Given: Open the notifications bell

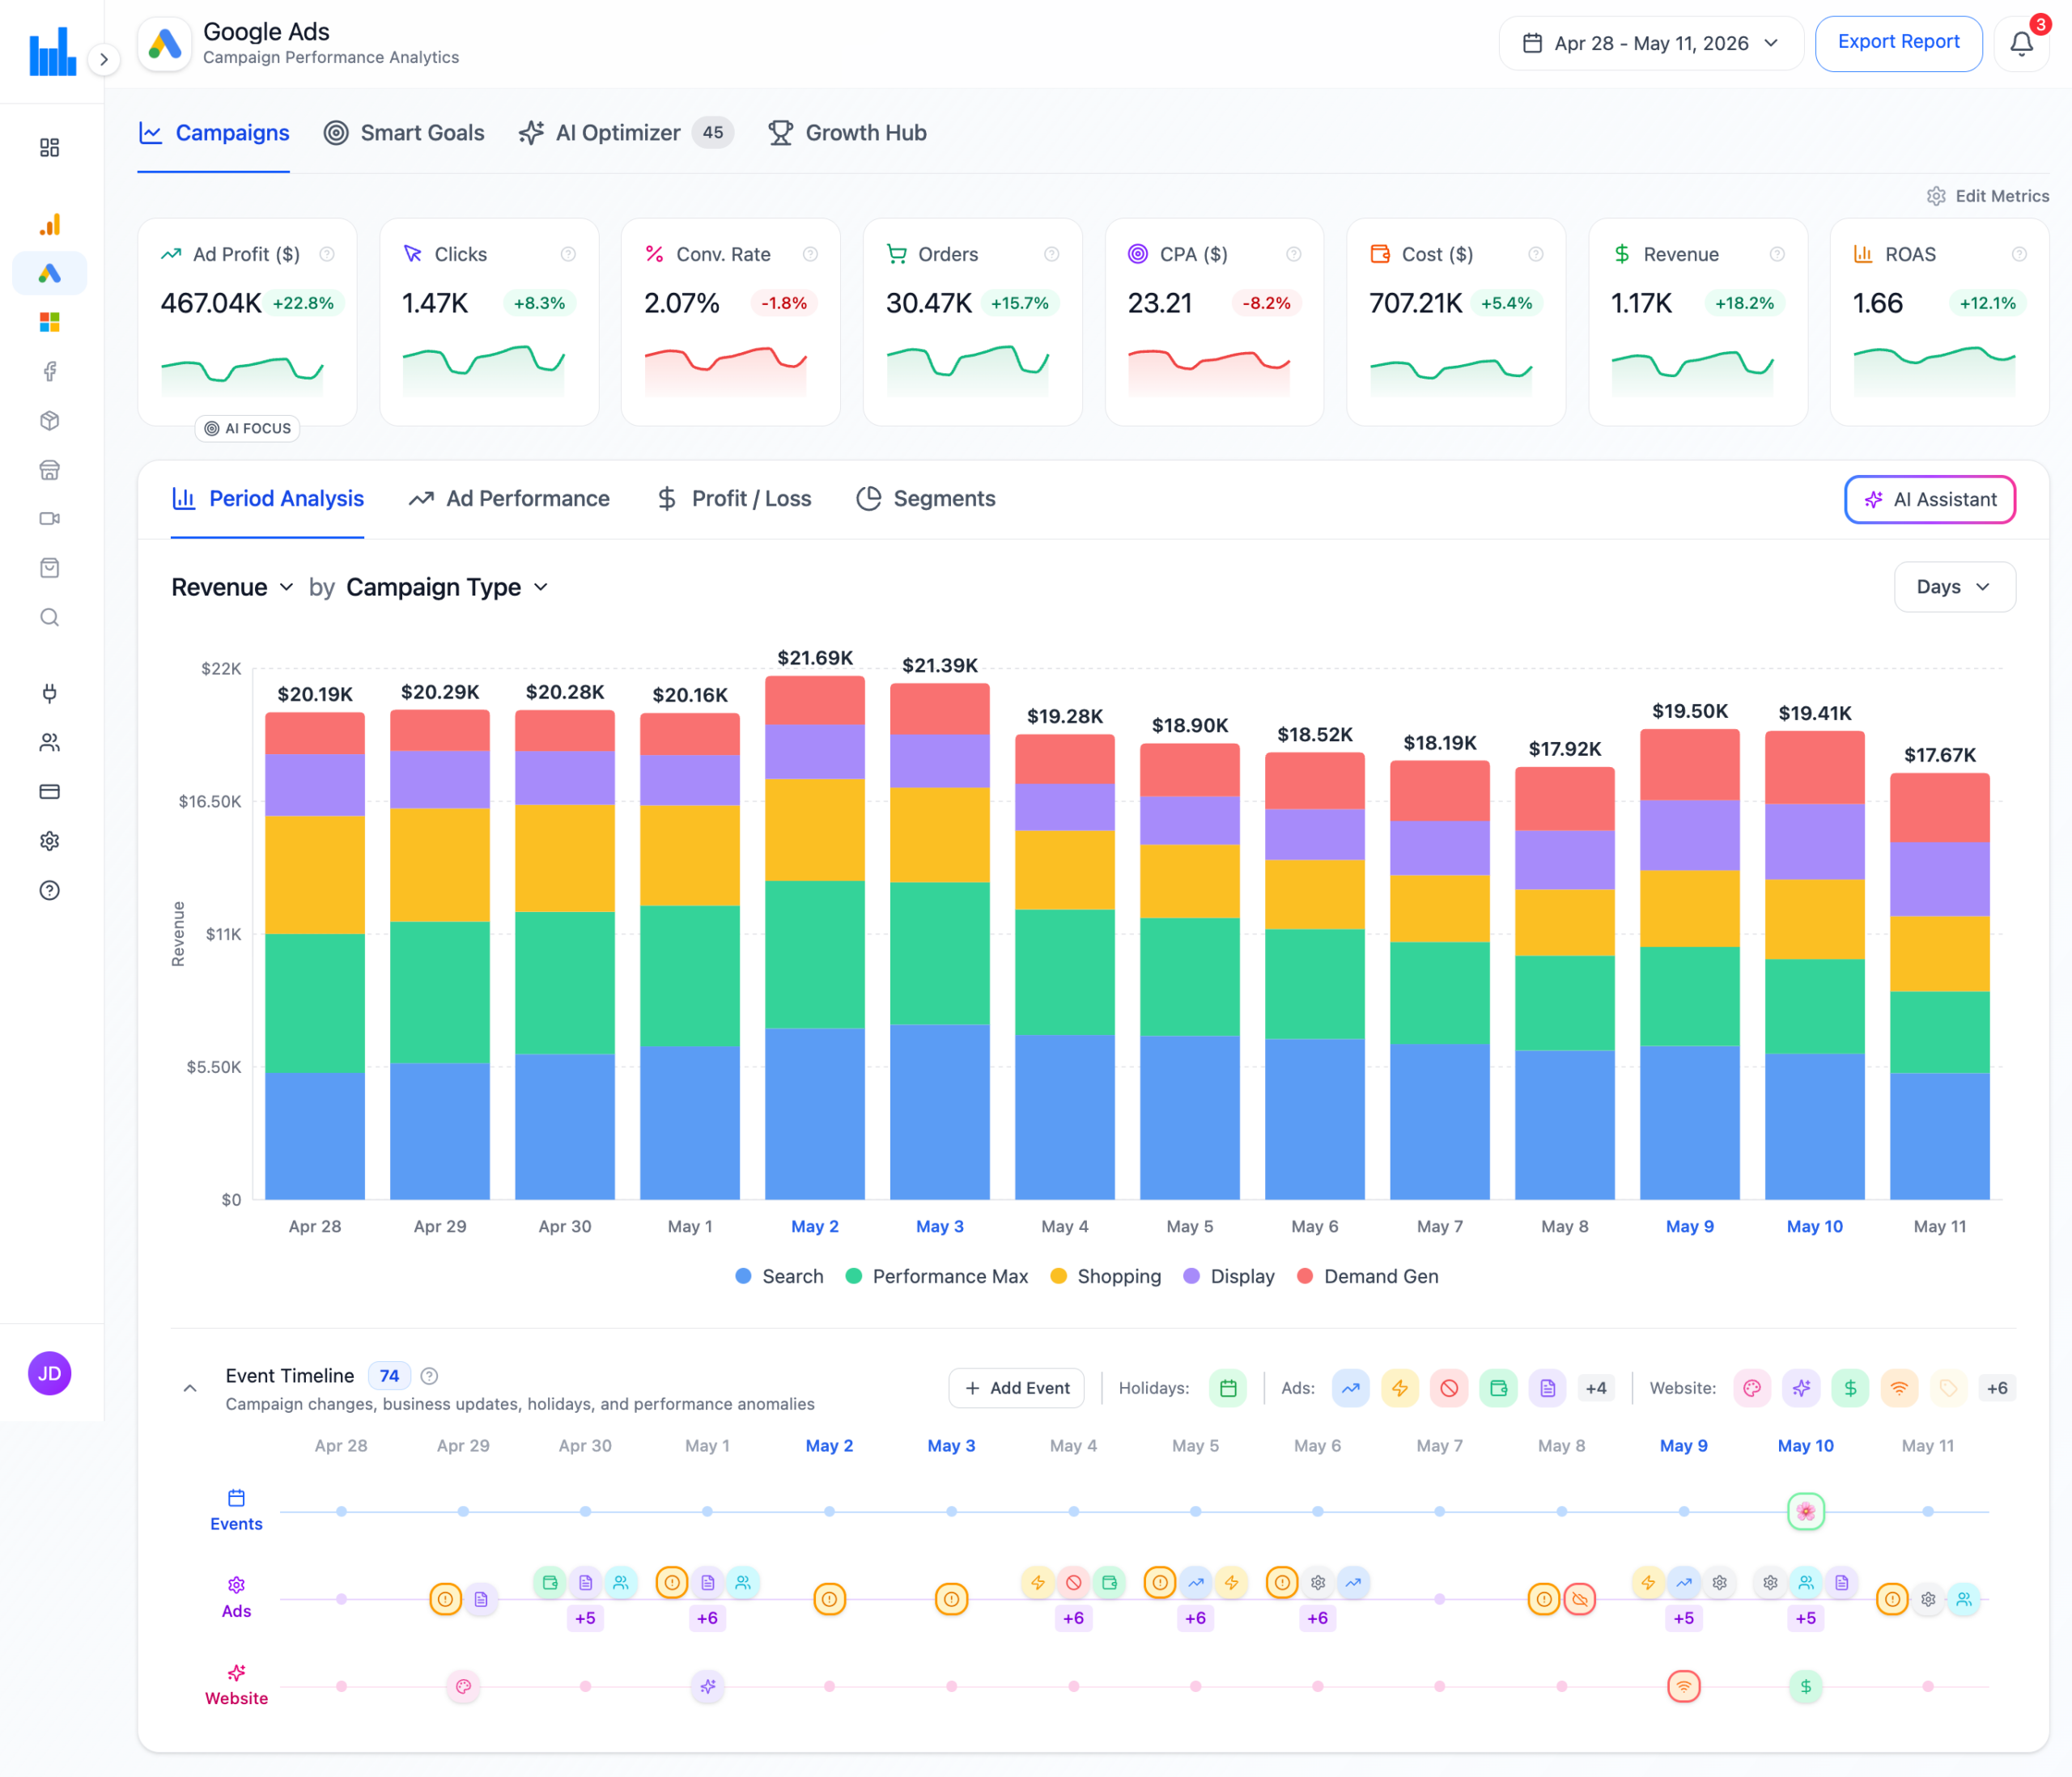Looking at the screenshot, I should [x=2020, y=44].
